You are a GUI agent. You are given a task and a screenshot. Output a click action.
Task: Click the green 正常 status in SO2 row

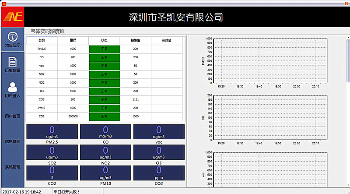(104, 74)
